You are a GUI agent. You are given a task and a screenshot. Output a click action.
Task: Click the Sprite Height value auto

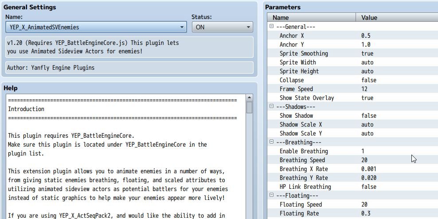tap(367, 71)
